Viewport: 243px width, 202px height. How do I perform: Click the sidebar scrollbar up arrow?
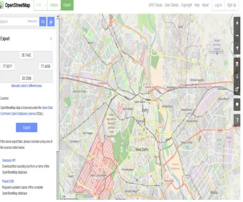click(x=58, y=16)
